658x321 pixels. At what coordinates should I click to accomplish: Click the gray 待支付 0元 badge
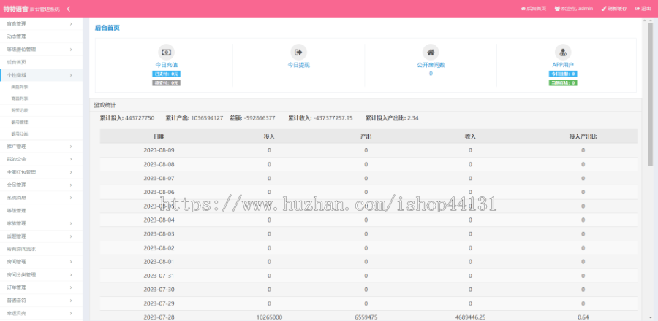click(x=166, y=83)
